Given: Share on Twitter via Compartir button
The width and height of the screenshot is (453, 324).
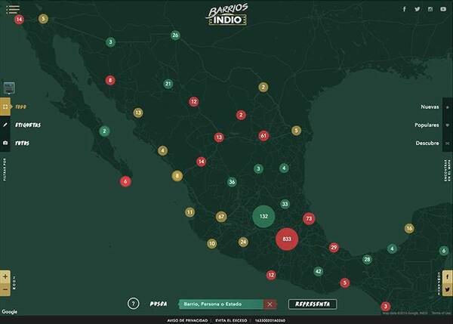Looking at the screenshot, I should (x=447, y=289).
